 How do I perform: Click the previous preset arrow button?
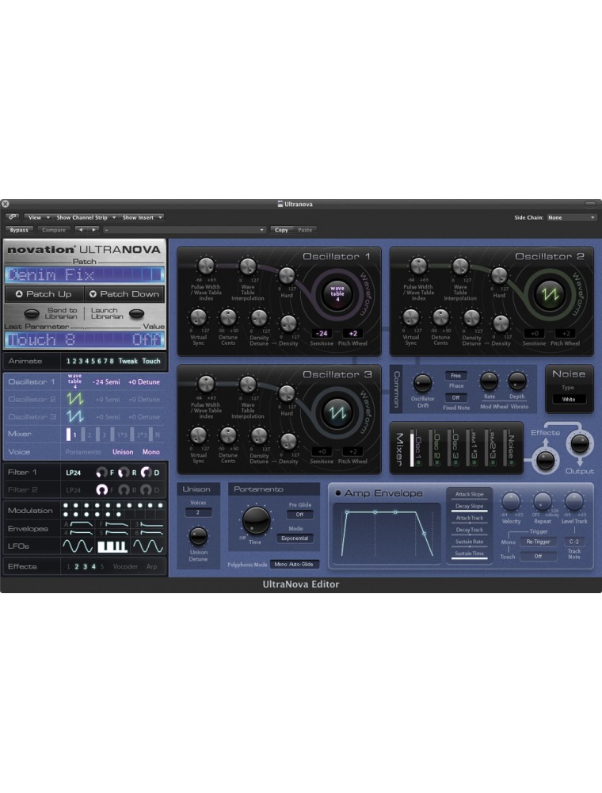coord(80,230)
